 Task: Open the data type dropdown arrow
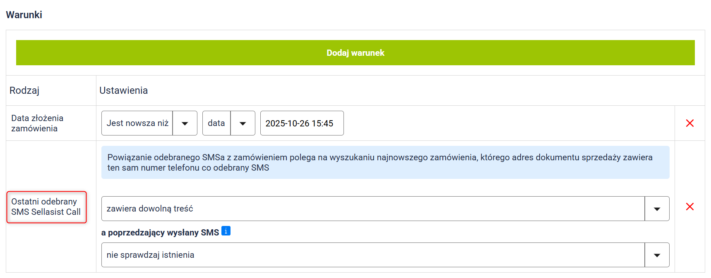click(243, 123)
